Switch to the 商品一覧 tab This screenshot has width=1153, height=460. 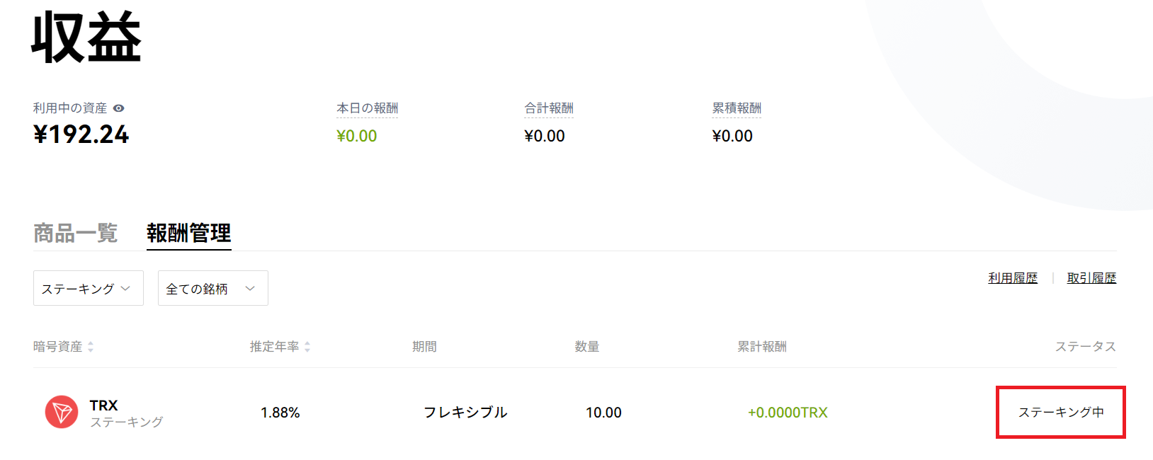(76, 233)
